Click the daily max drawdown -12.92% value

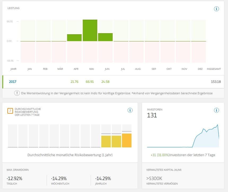pos(14,178)
